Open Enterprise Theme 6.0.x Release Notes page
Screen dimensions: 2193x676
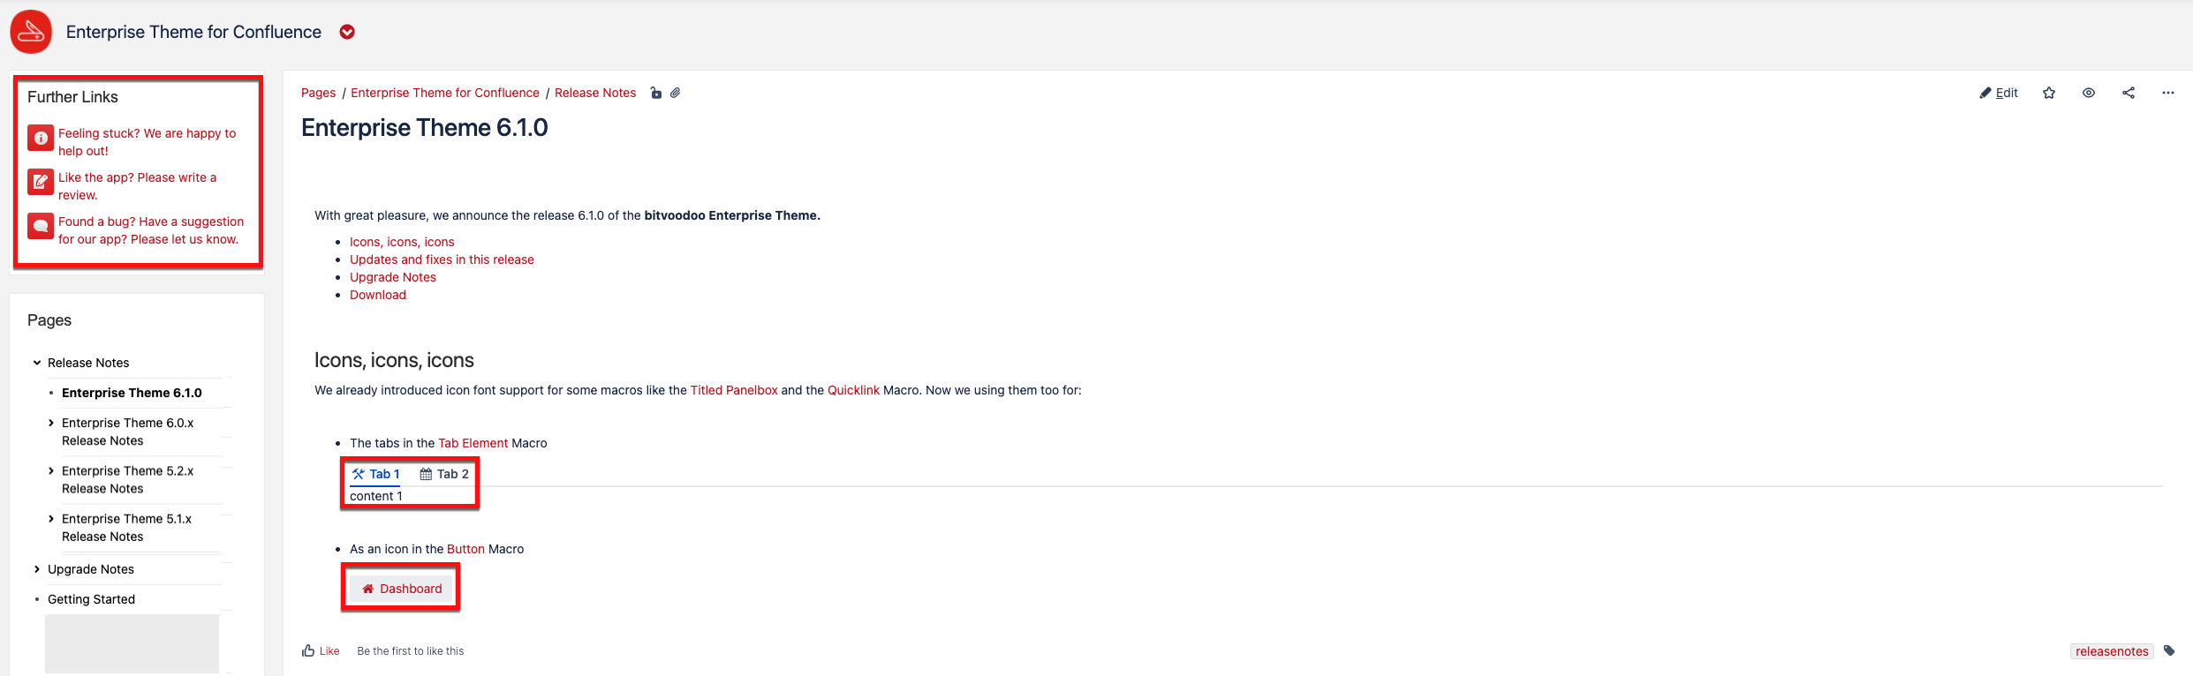127,432
